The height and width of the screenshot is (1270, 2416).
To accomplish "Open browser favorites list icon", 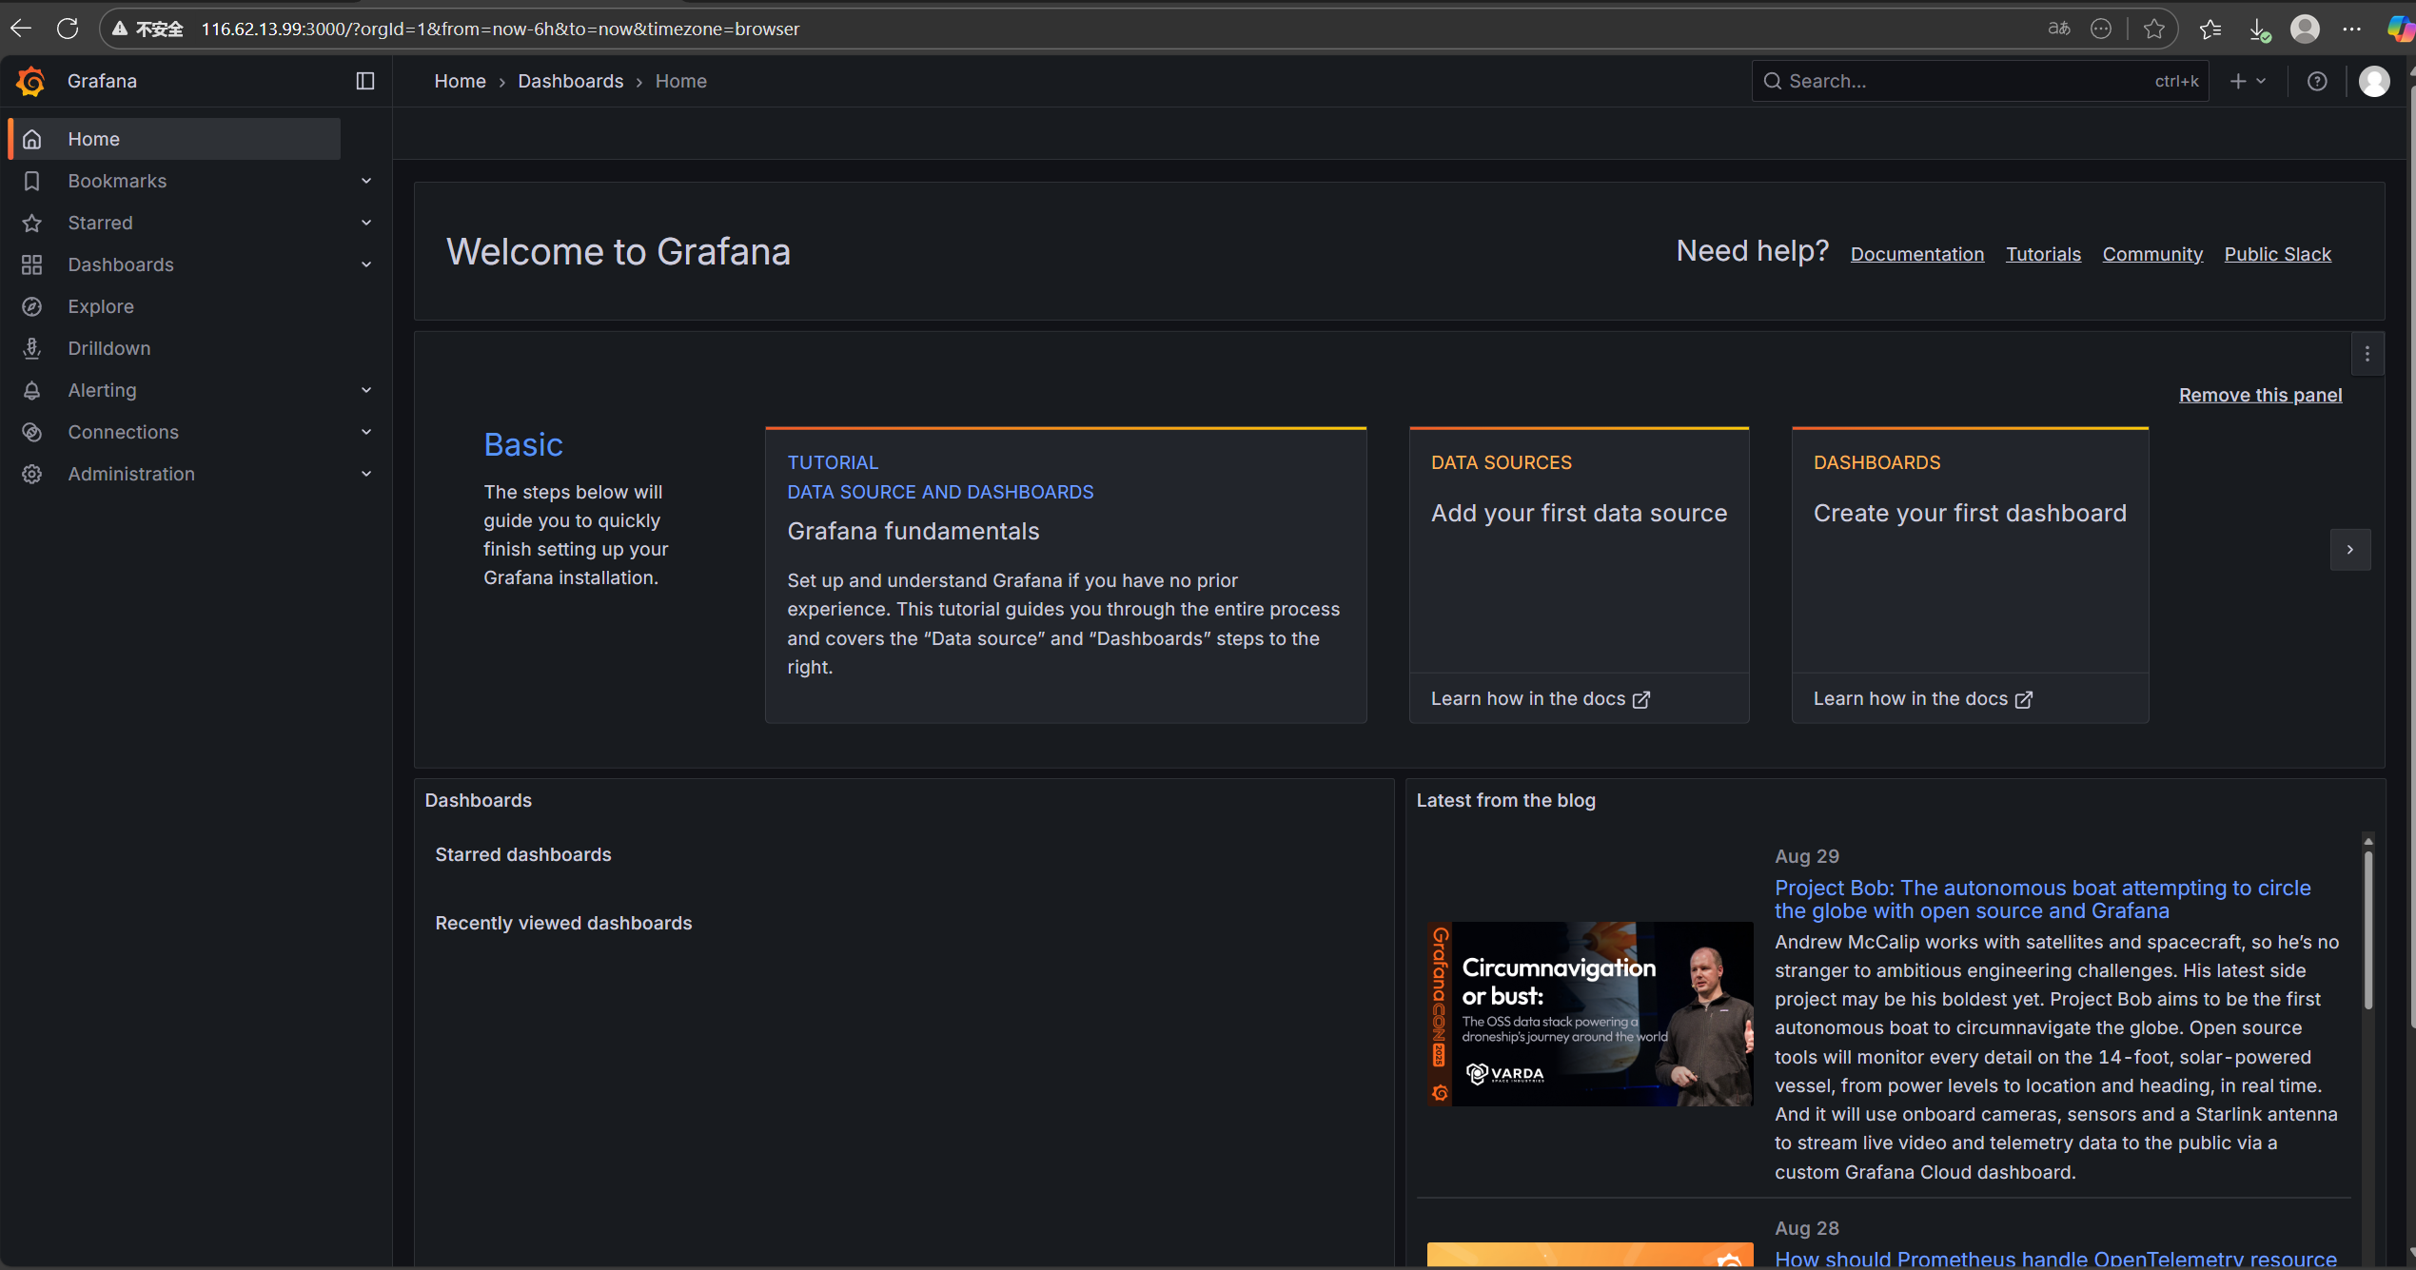I will pos(2210,29).
